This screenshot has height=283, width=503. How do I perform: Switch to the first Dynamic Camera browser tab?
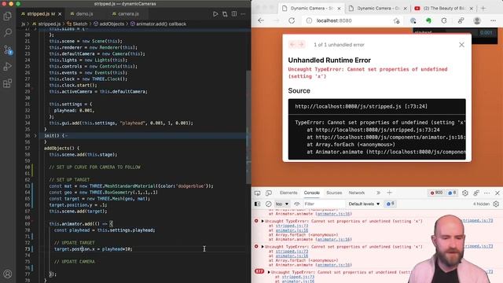(x=311, y=9)
